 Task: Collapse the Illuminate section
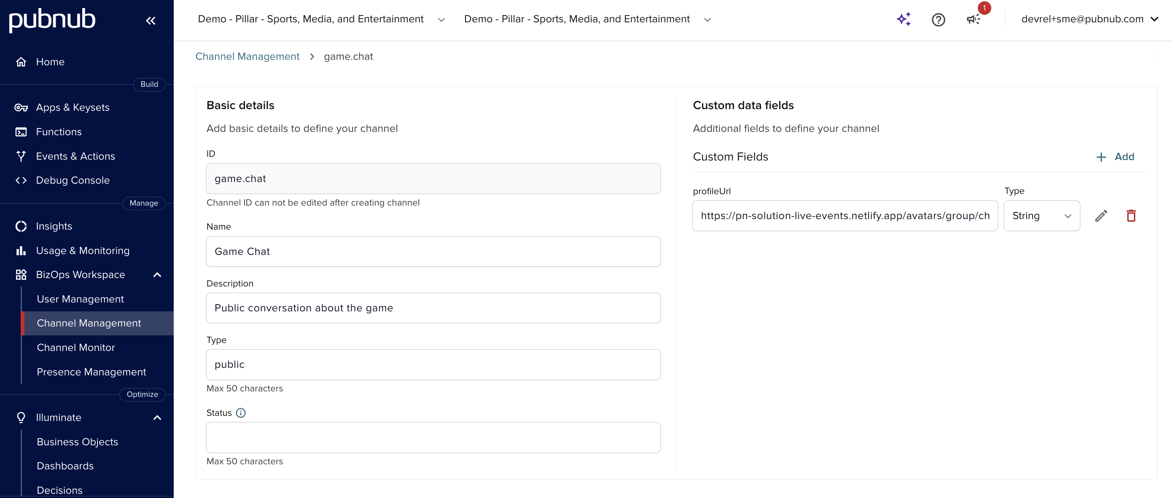click(157, 418)
